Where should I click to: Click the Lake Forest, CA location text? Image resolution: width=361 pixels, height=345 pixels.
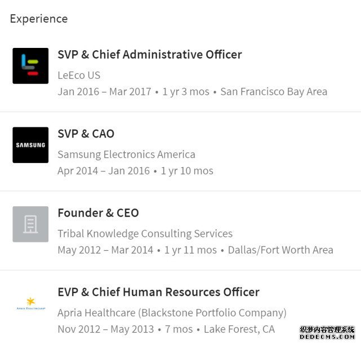[x=239, y=329]
